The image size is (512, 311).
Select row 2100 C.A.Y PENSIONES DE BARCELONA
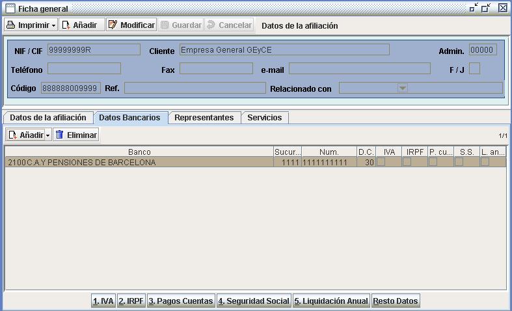point(256,162)
